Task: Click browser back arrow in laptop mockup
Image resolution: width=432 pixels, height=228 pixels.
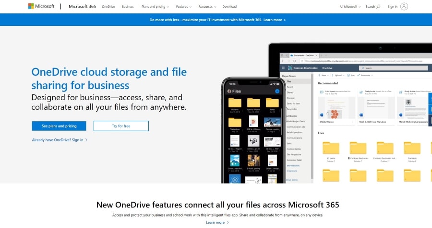Action: coord(283,61)
